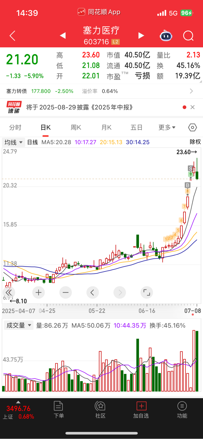Tap the B buy signal marker
203x439 pixels.
[188, 185]
